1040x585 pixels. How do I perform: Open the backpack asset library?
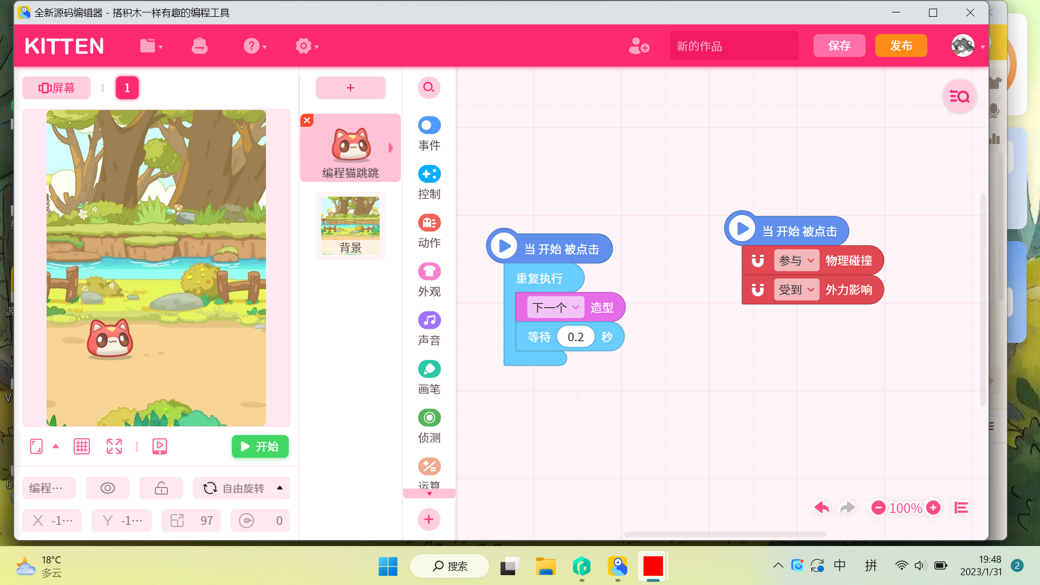click(199, 46)
